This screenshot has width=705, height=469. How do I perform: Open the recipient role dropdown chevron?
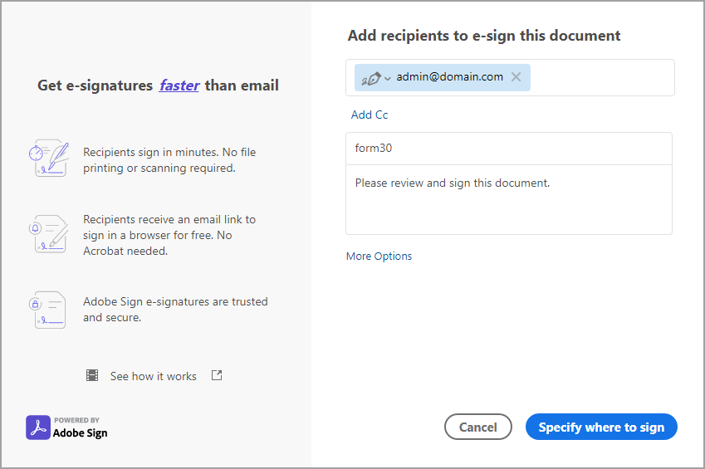click(388, 78)
